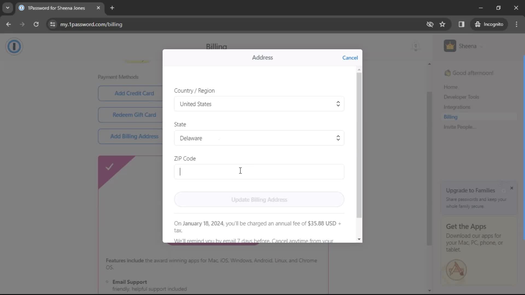
Task: Click the Update Billing Address button
Action: click(259, 199)
